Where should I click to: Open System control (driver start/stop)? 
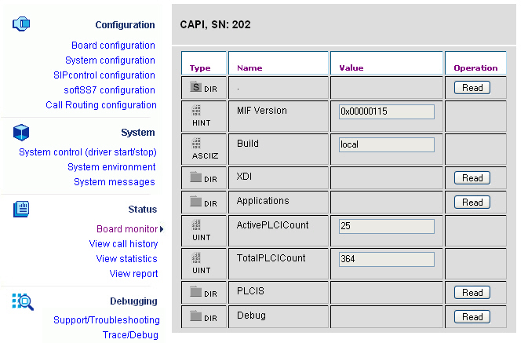87,152
